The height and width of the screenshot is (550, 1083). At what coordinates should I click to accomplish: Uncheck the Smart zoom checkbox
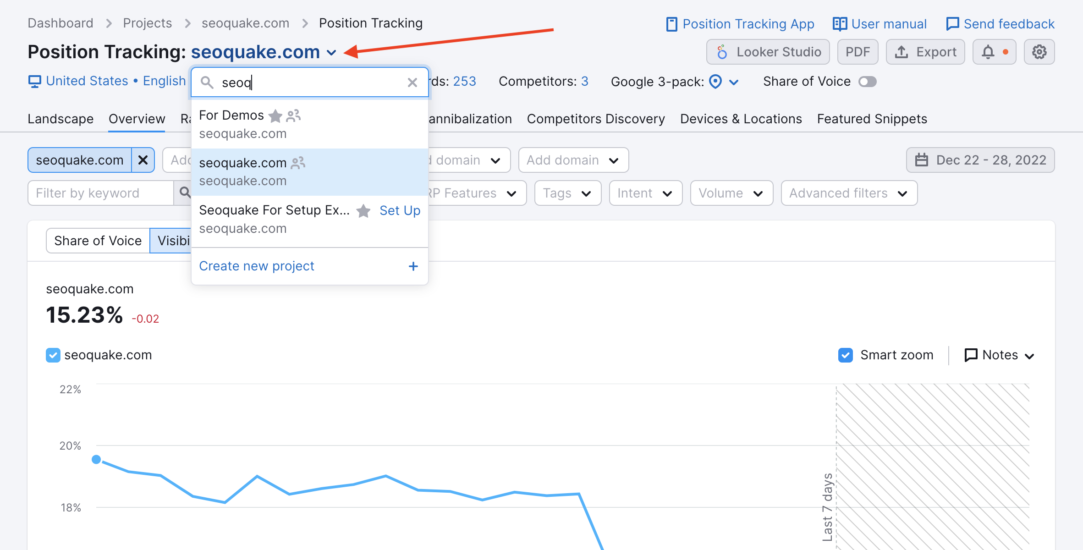846,355
